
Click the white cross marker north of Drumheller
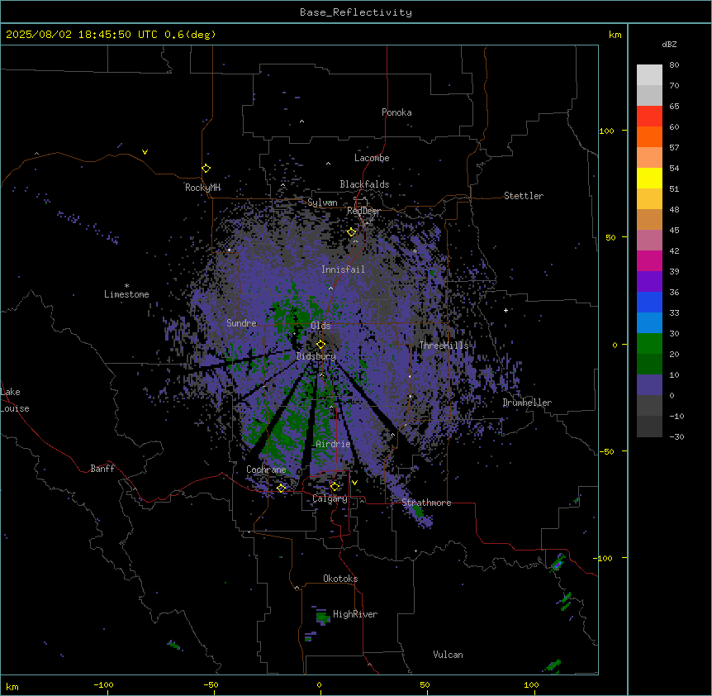tap(506, 310)
